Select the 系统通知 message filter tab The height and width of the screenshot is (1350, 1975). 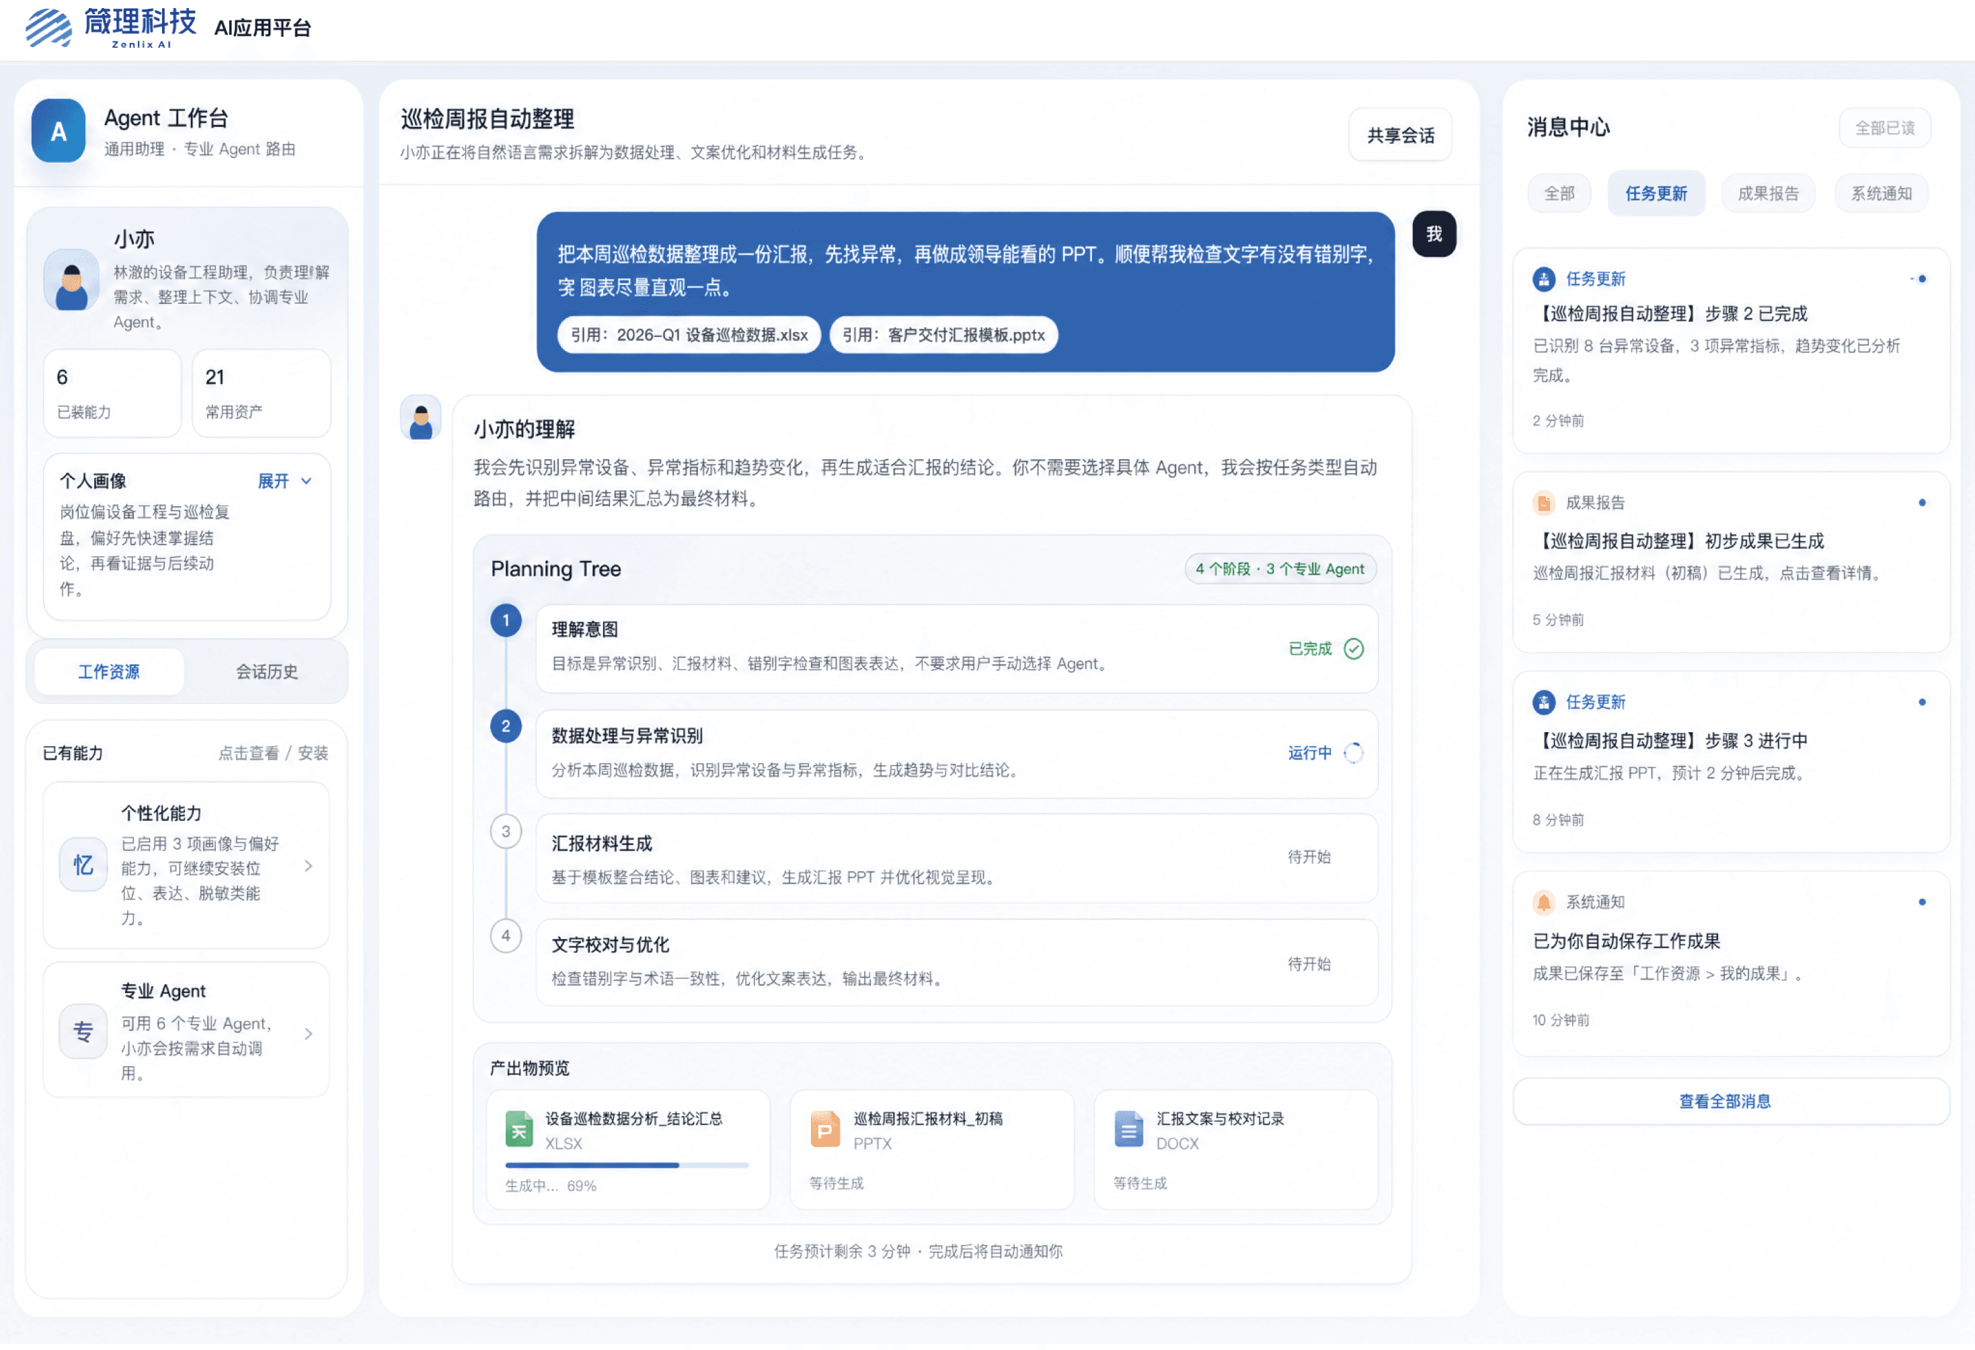(1882, 194)
